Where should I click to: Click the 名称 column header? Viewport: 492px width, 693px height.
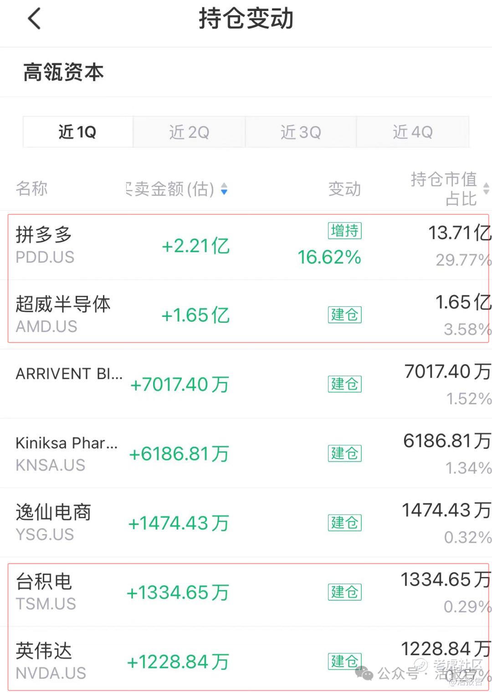[x=31, y=188]
